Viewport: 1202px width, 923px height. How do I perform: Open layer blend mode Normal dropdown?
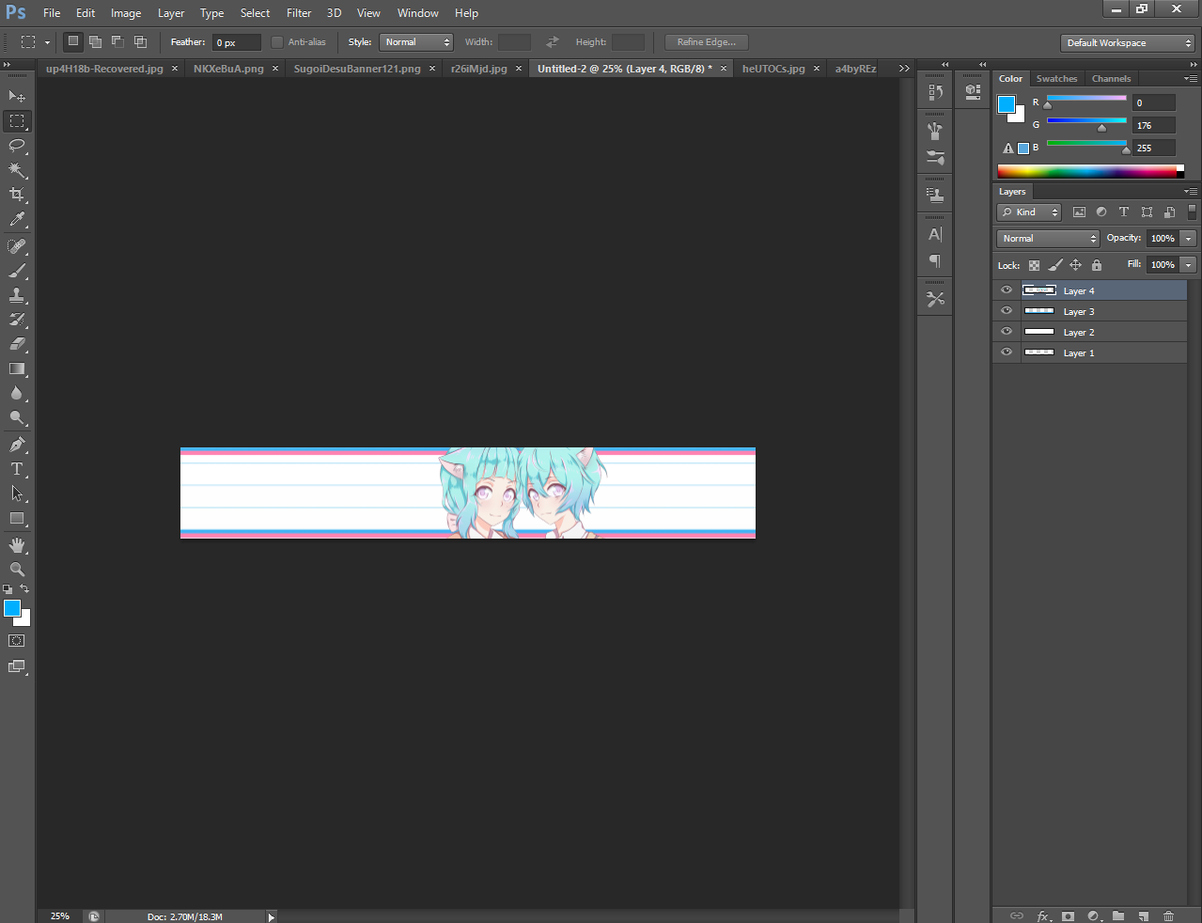(x=1048, y=239)
